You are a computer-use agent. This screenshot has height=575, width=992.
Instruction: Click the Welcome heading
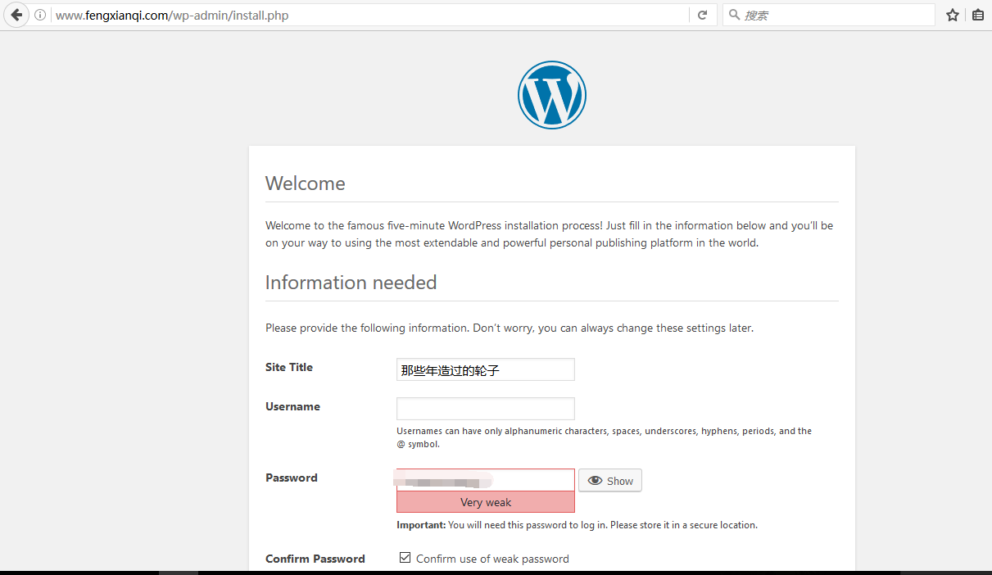tap(306, 183)
